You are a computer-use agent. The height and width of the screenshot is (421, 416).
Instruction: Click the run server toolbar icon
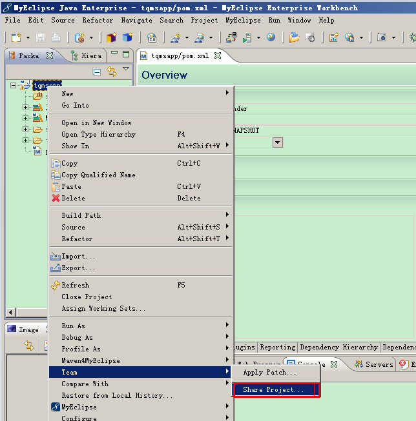click(x=247, y=37)
